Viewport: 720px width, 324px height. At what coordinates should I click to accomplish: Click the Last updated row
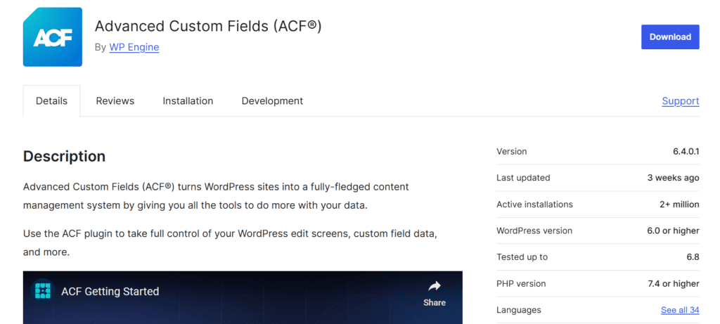[598, 178]
